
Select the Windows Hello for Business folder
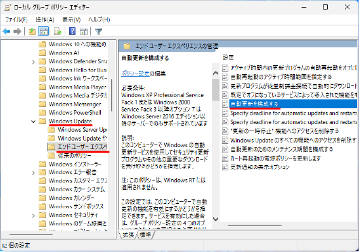click(x=78, y=70)
